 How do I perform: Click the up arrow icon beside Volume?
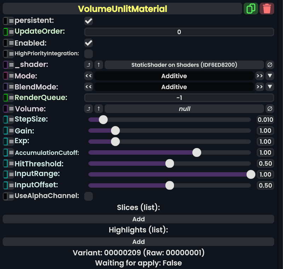(x=99, y=109)
